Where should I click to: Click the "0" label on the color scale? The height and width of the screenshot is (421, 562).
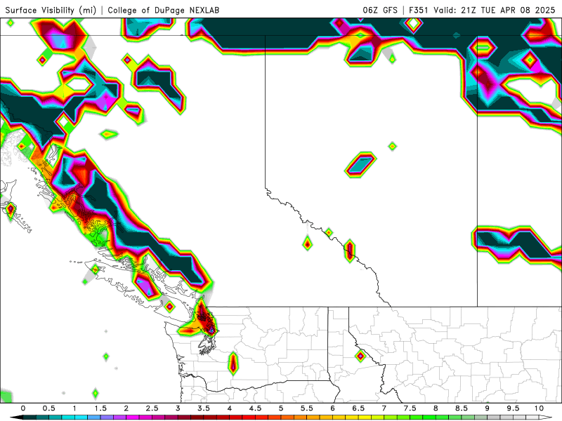coord(23,408)
